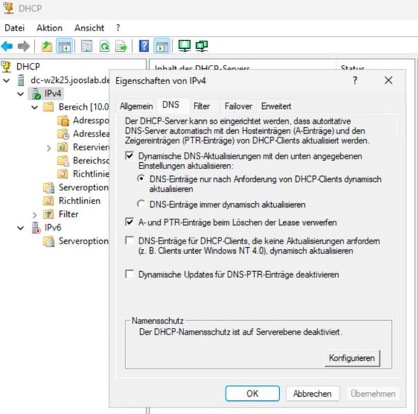Image resolution: width=418 pixels, height=414 pixels.
Task: Click the Up one level folder icon
Action: click(47, 46)
